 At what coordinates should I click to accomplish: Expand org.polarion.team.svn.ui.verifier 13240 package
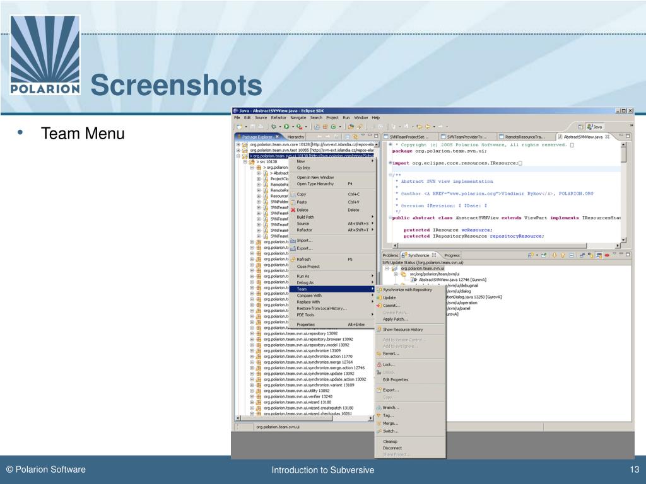[x=252, y=396]
